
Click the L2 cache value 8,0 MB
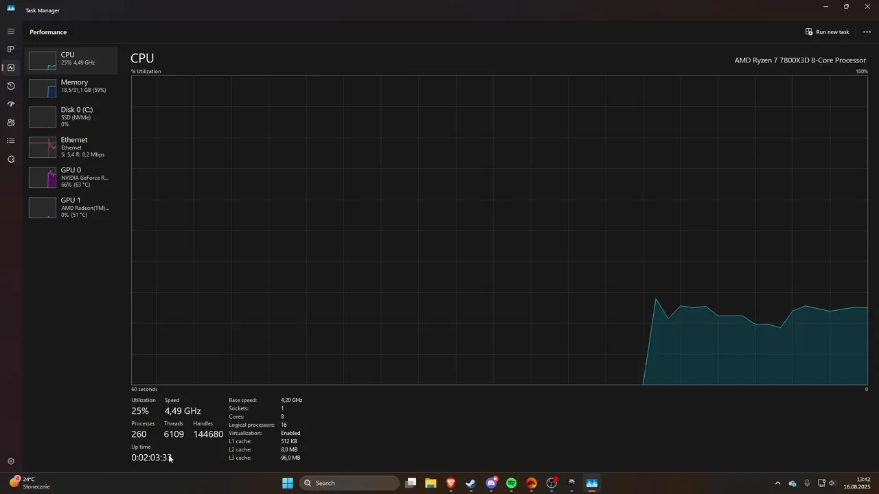click(x=289, y=449)
